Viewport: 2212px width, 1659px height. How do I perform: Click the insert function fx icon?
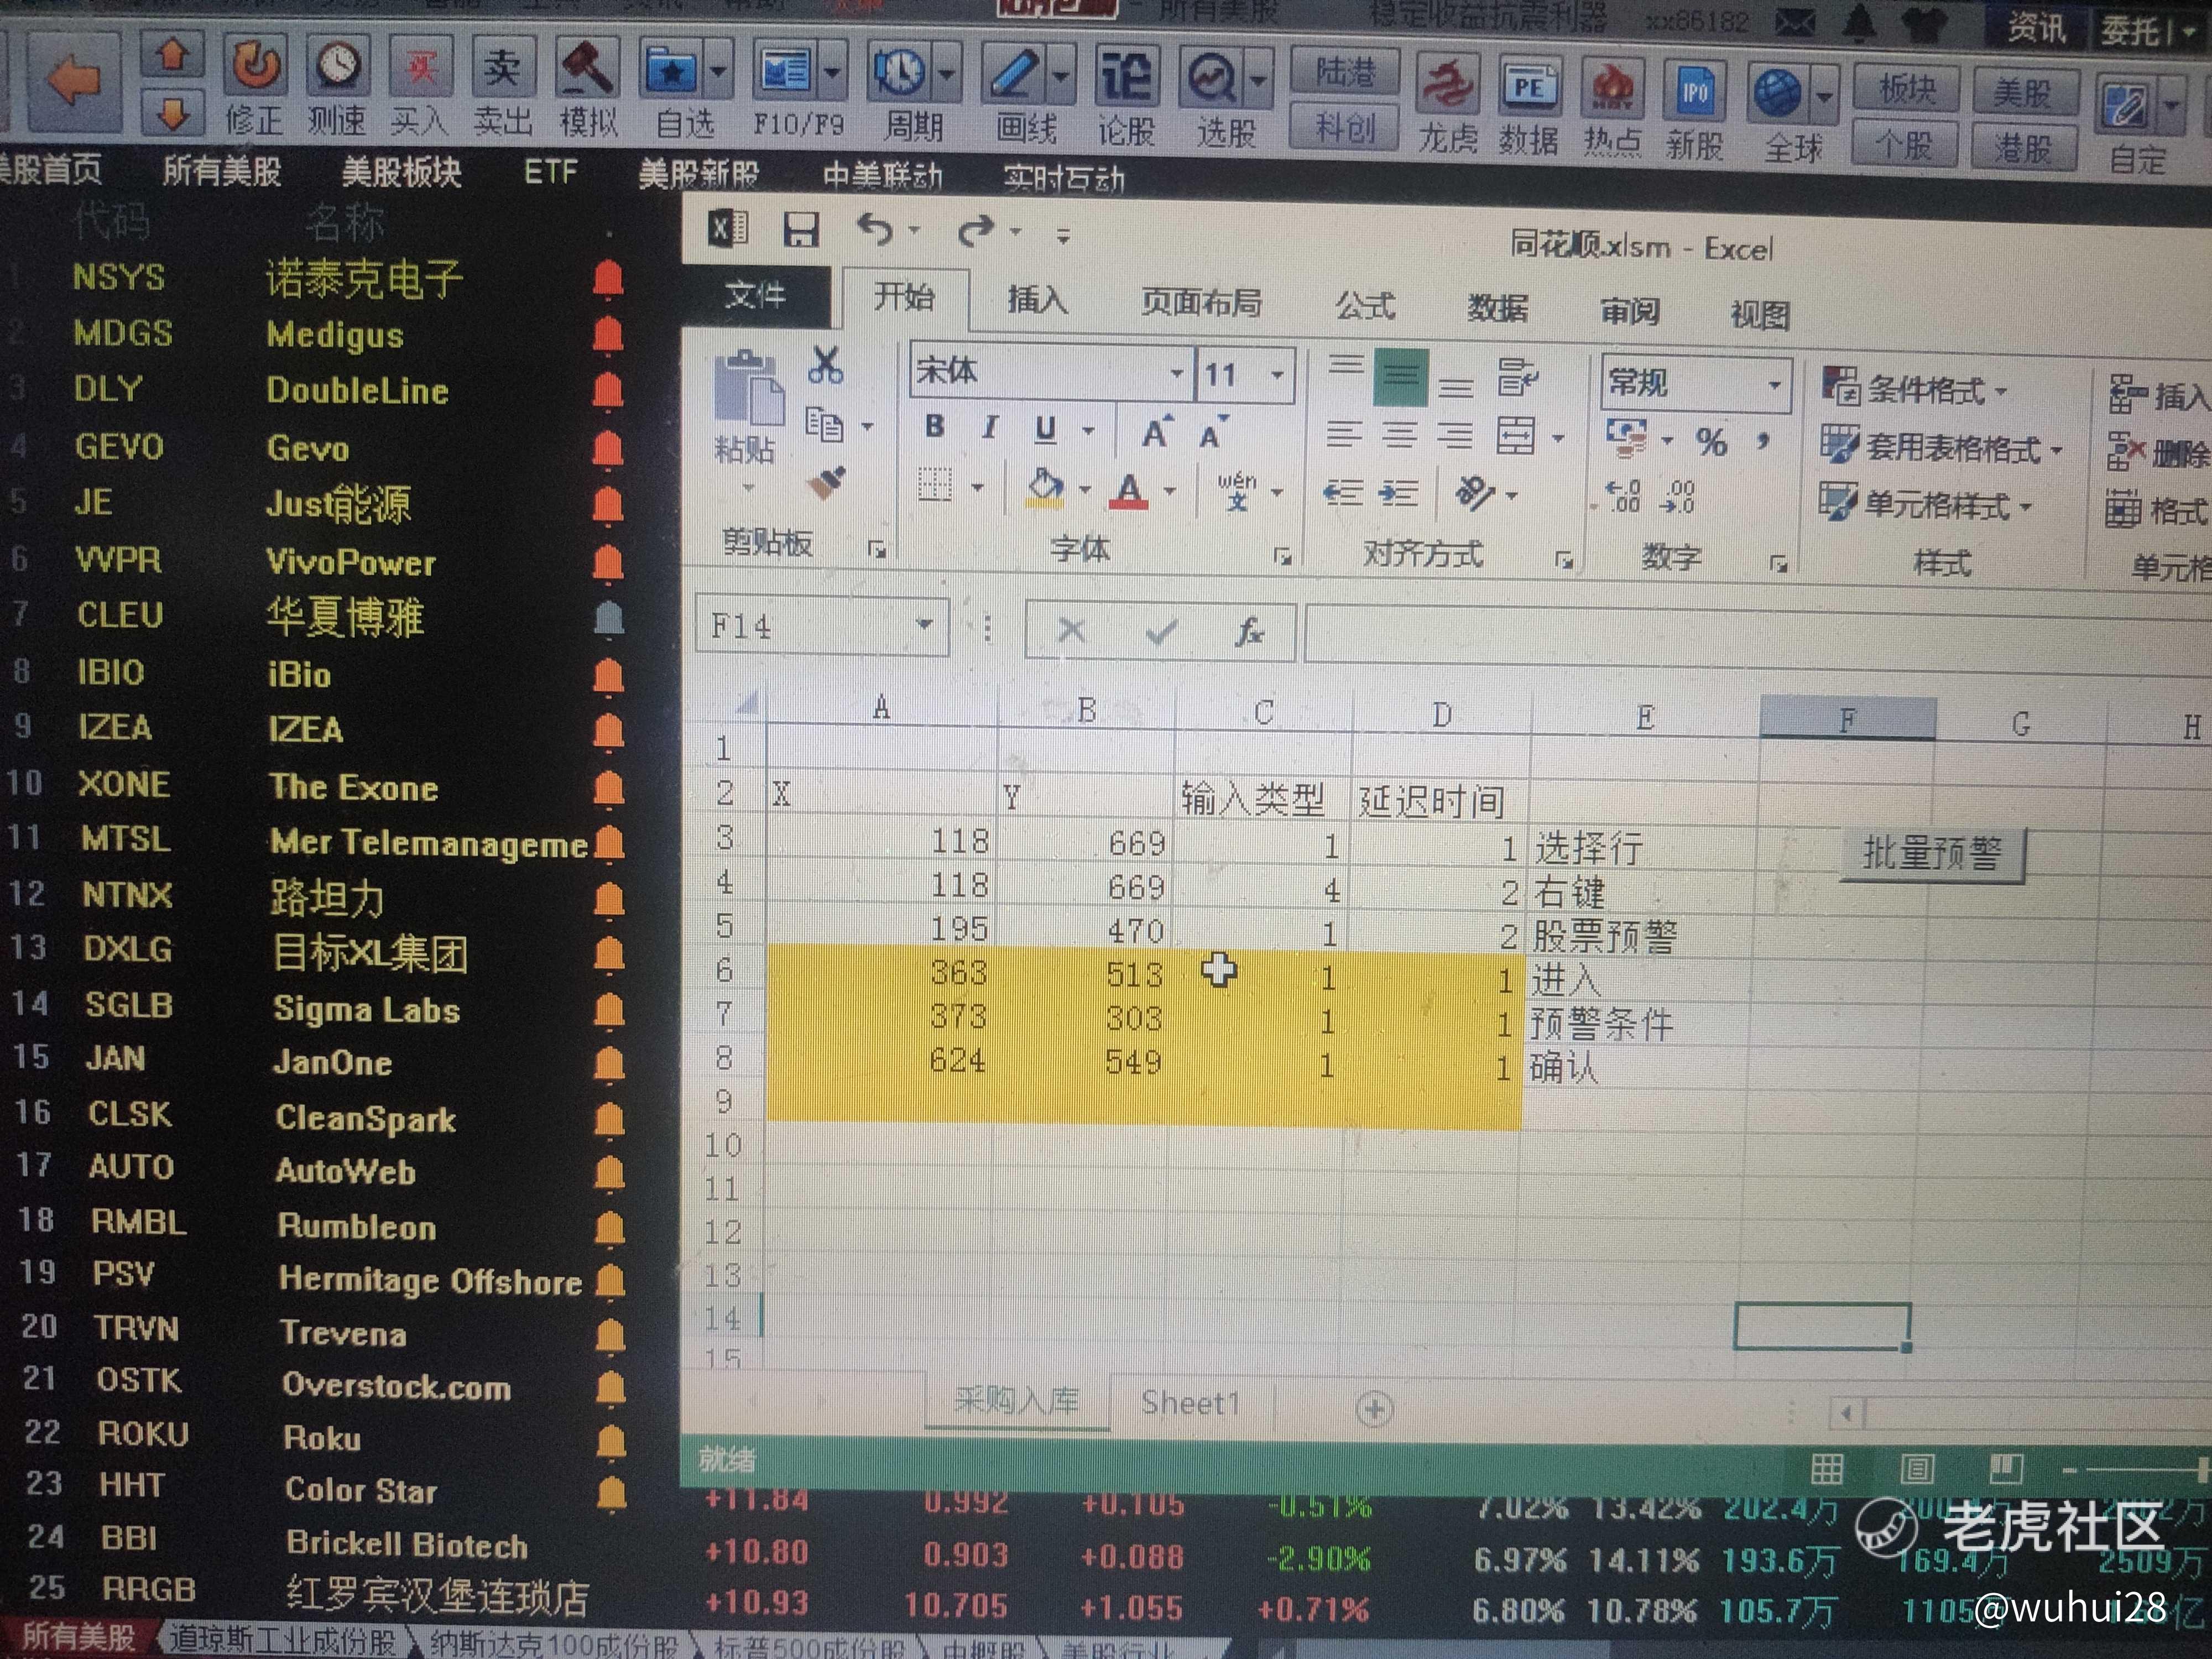[1249, 632]
